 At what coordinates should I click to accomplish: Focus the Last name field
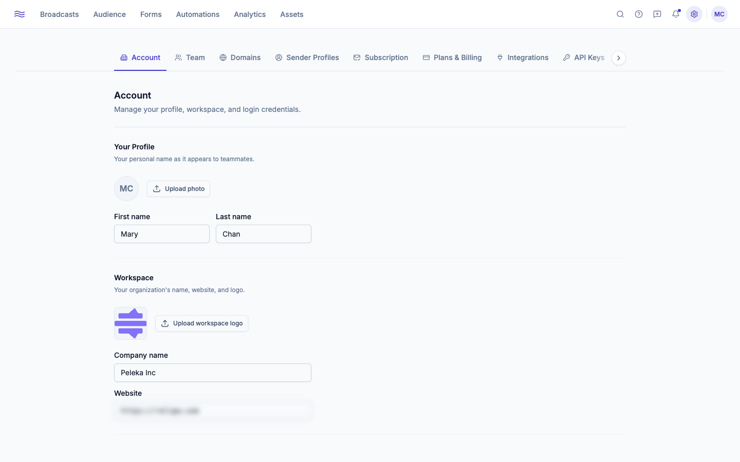264,234
